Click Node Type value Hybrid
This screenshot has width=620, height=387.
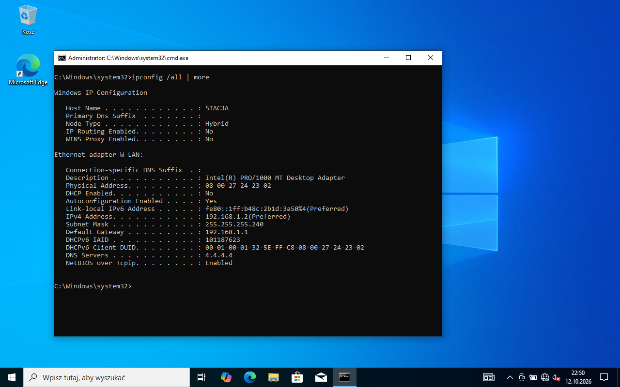[x=217, y=124]
